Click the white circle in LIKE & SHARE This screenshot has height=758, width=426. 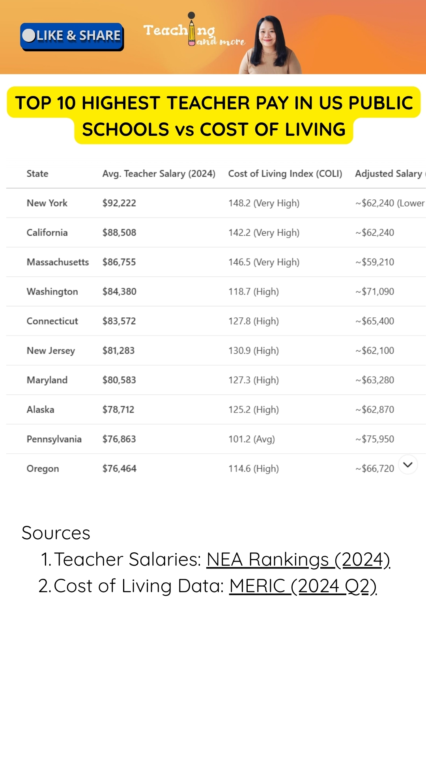tap(29, 36)
